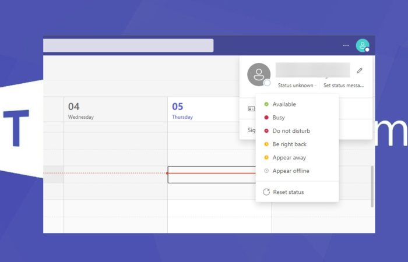The height and width of the screenshot is (262, 408).
Task: Click the yellow Be right back clock icon
Action: tap(266, 144)
